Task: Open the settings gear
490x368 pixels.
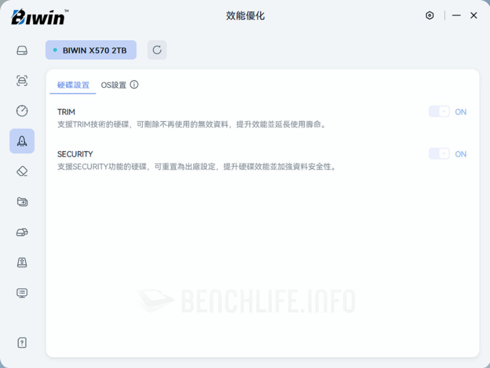Action: click(429, 15)
